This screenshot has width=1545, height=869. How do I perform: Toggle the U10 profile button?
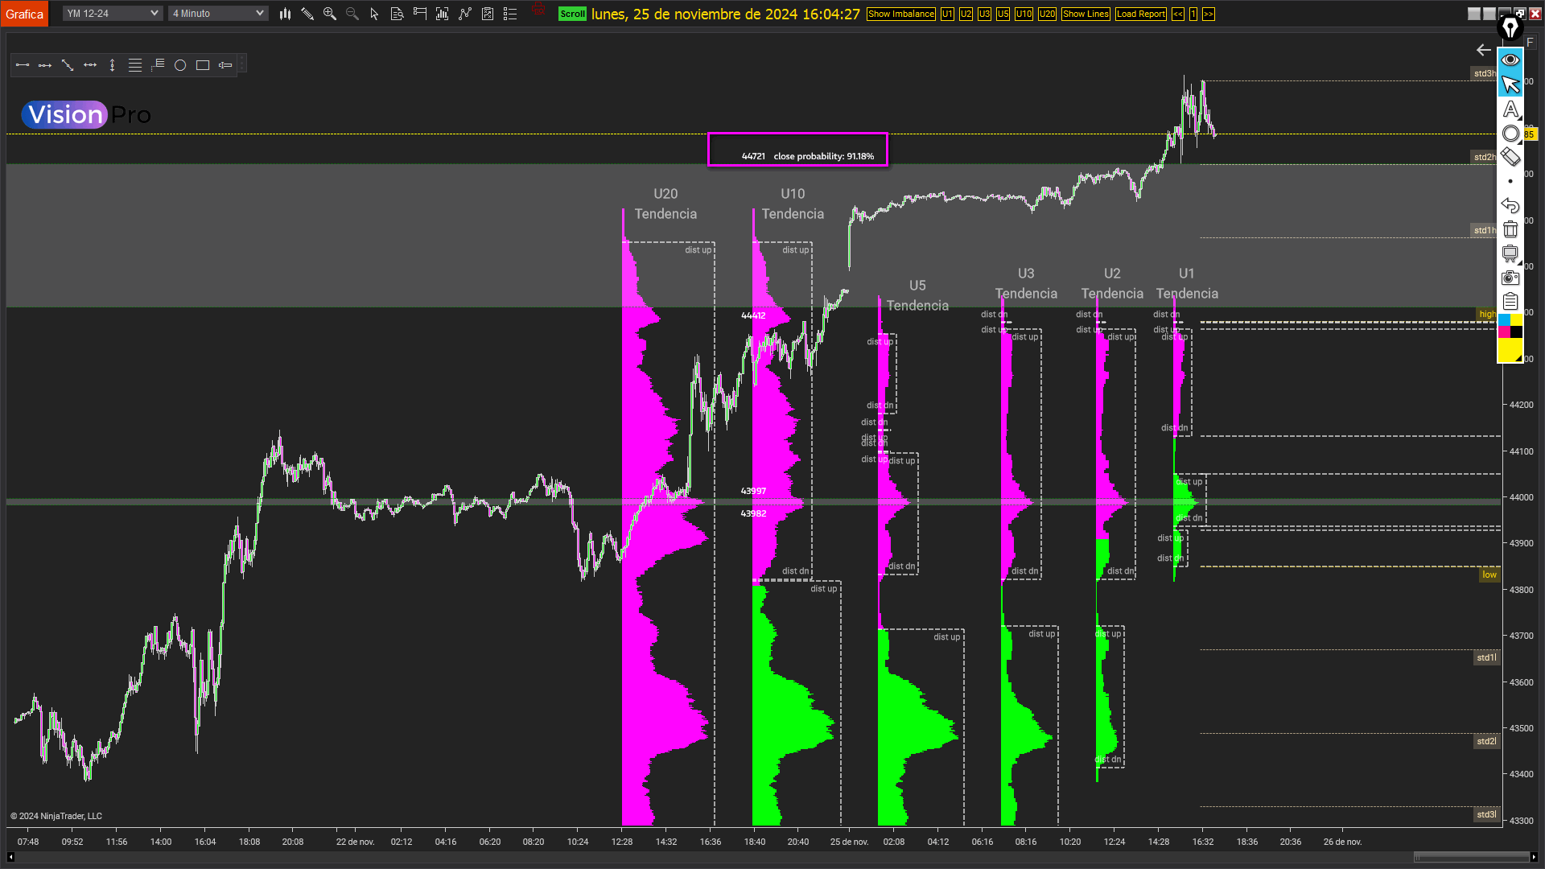tap(1024, 14)
